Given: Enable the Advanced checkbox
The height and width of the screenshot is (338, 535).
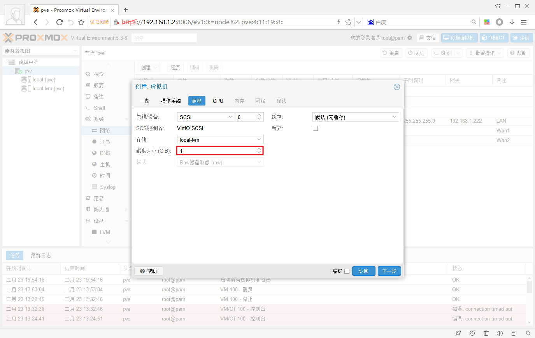Looking at the screenshot, I should (x=347, y=271).
